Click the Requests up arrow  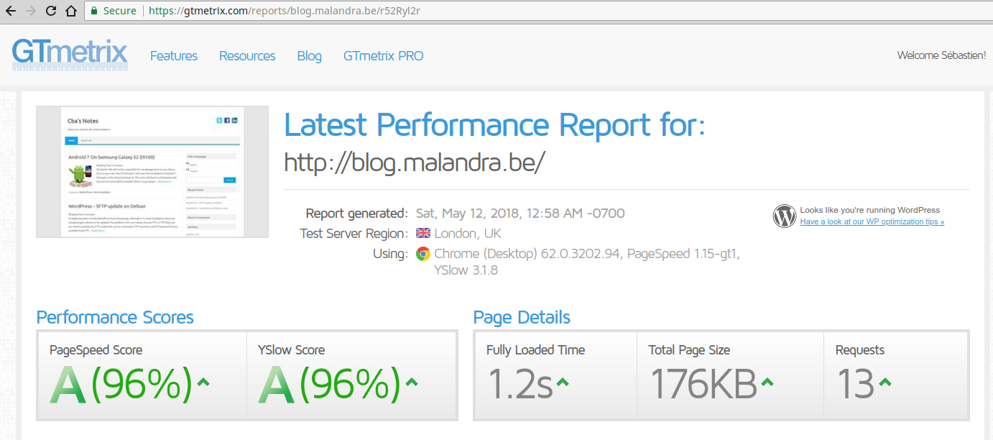pyautogui.click(x=885, y=382)
